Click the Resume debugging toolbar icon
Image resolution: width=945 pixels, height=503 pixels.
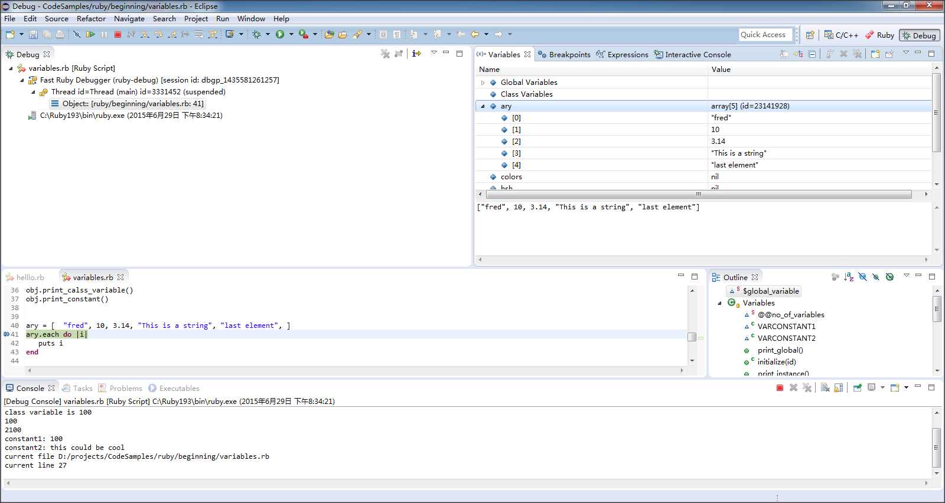90,34
